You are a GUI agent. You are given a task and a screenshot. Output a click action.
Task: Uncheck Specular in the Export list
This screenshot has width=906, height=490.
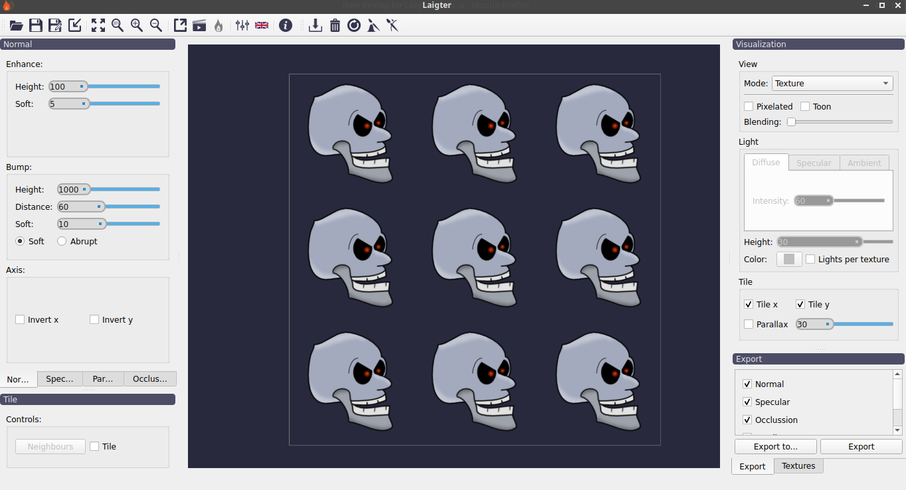click(x=747, y=402)
